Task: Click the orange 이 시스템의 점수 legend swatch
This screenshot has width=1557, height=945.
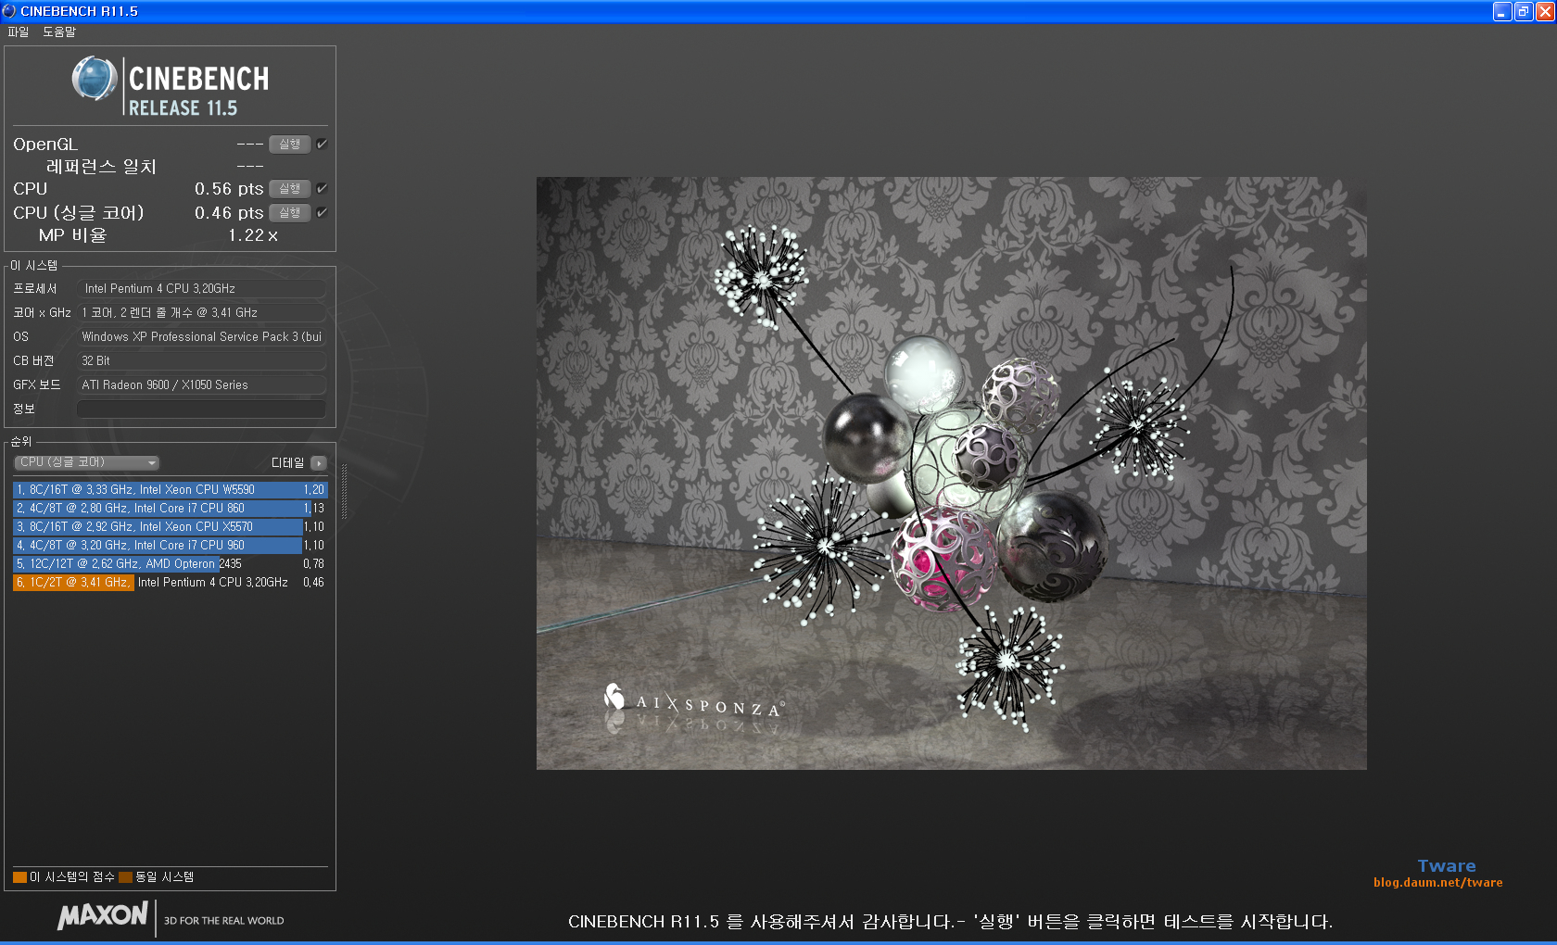Action: point(19,877)
